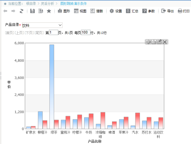
Task: Click the chart export icon on chart toolbar
Action: pyautogui.click(x=159, y=42)
